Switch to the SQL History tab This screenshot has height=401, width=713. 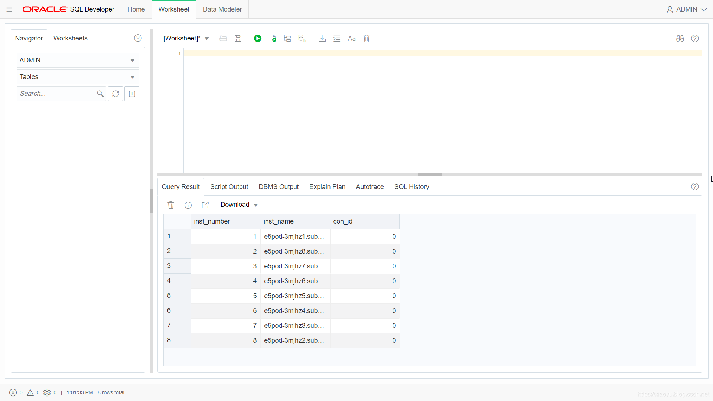(x=411, y=186)
